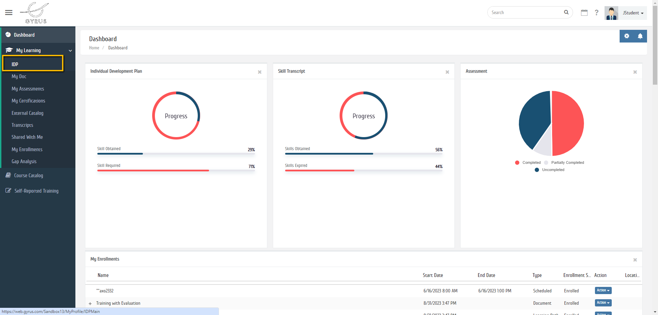Click the help question mark icon

tap(597, 13)
